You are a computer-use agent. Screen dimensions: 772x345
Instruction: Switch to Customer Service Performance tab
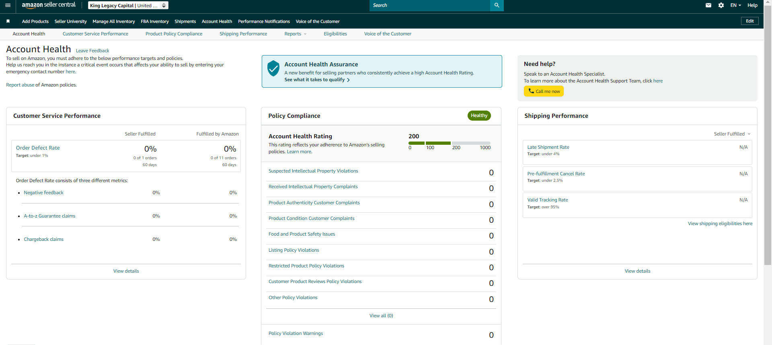coord(95,34)
